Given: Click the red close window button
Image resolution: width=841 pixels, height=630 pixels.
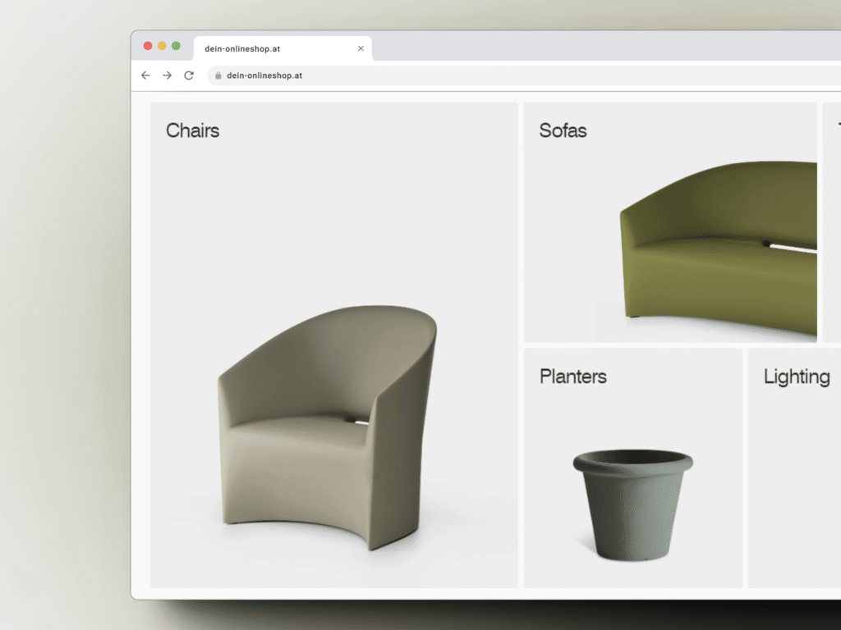Looking at the screenshot, I should click(148, 46).
